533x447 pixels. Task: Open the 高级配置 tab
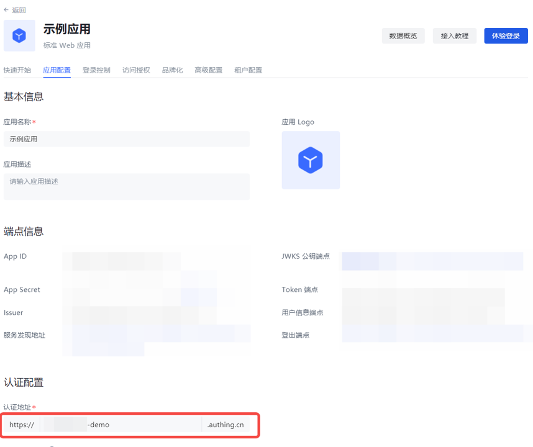click(208, 70)
